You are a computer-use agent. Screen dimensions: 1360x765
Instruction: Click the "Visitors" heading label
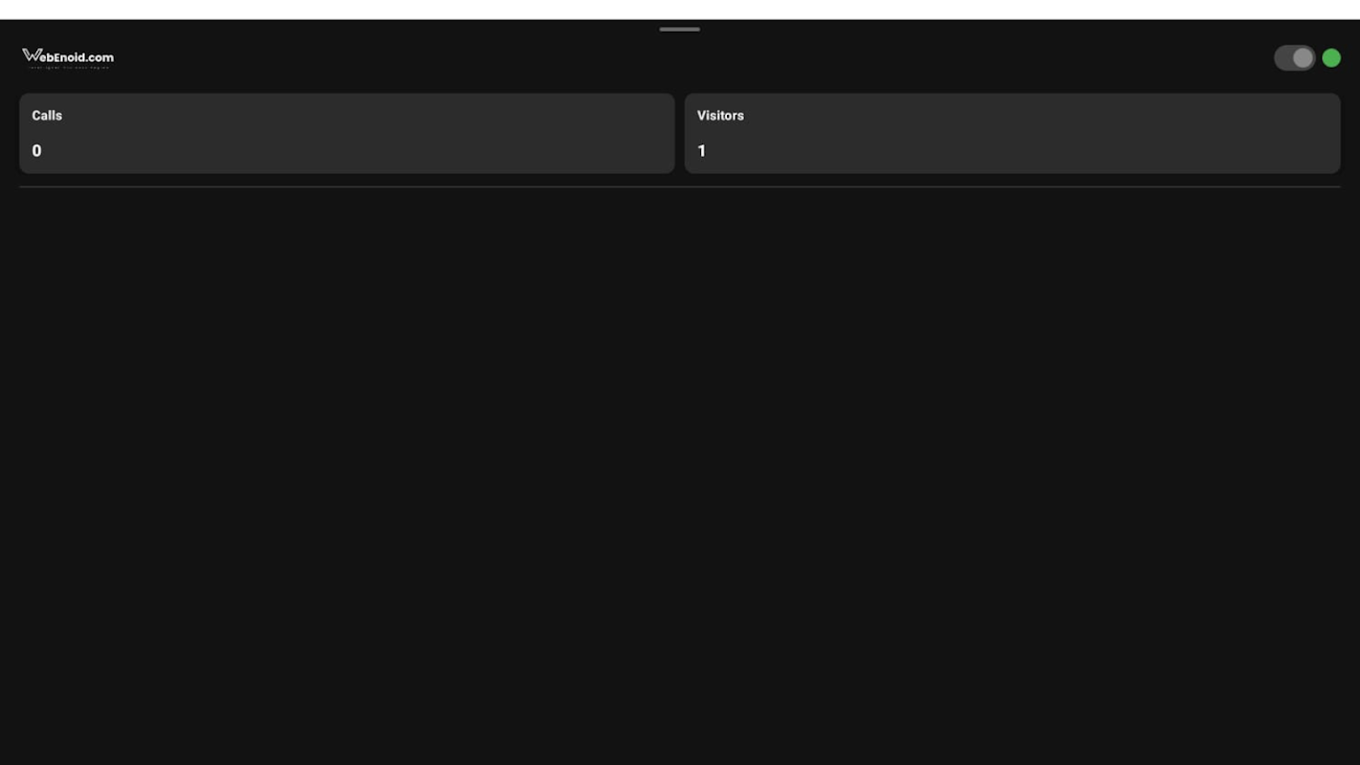pyautogui.click(x=720, y=116)
